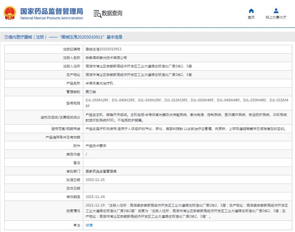Click the 注册人名称 row label
This screenshot has height=232, width=295.
coord(71,58)
